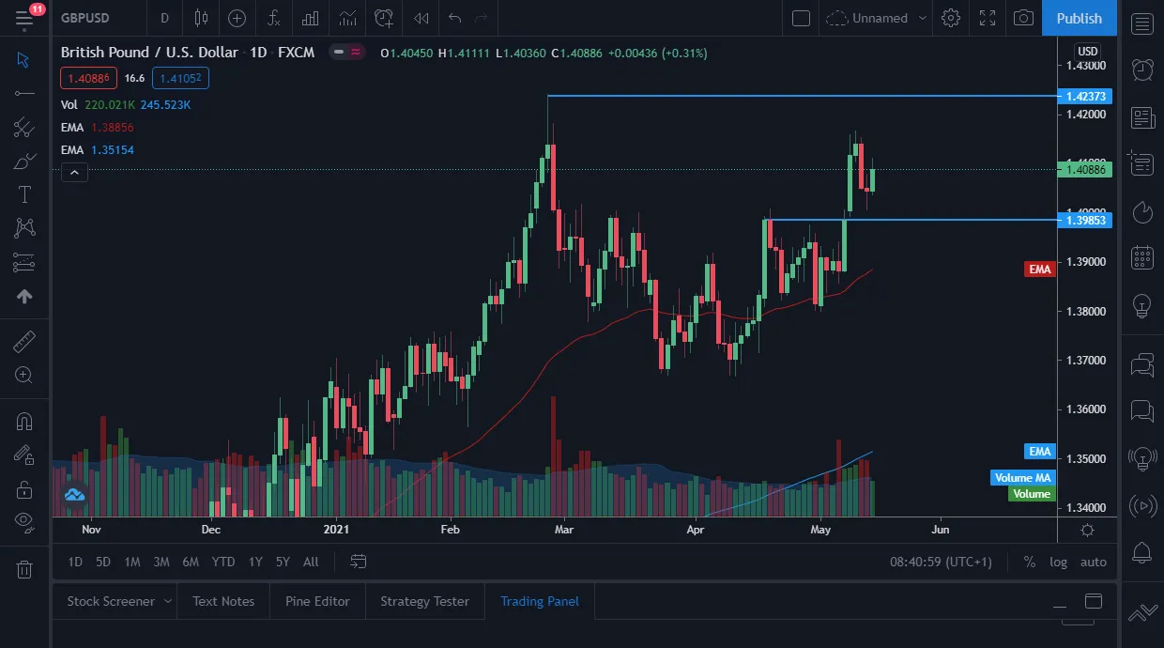Viewport: 1164px width, 648px height.
Task: Select the brush drawing tool
Action: point(24,161)
